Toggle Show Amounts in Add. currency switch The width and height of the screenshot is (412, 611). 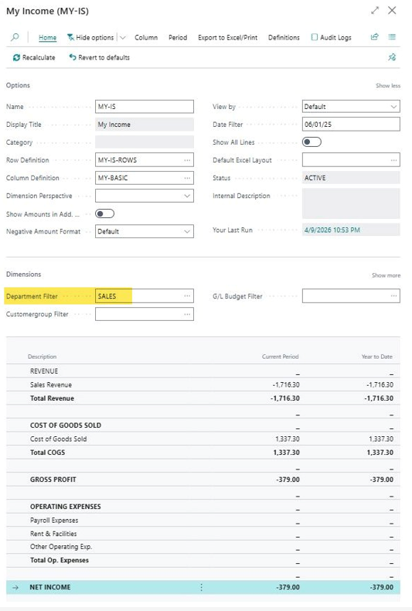point(105,213)
